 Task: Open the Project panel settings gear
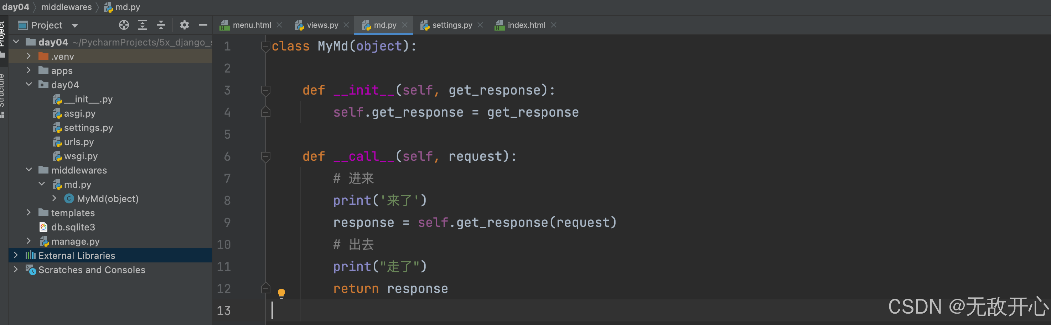click(185, 25)
